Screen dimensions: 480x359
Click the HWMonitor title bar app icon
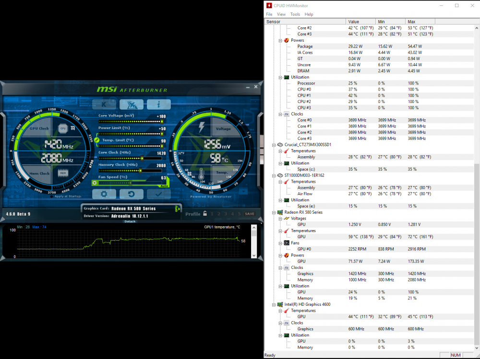[x=269, y=5]
